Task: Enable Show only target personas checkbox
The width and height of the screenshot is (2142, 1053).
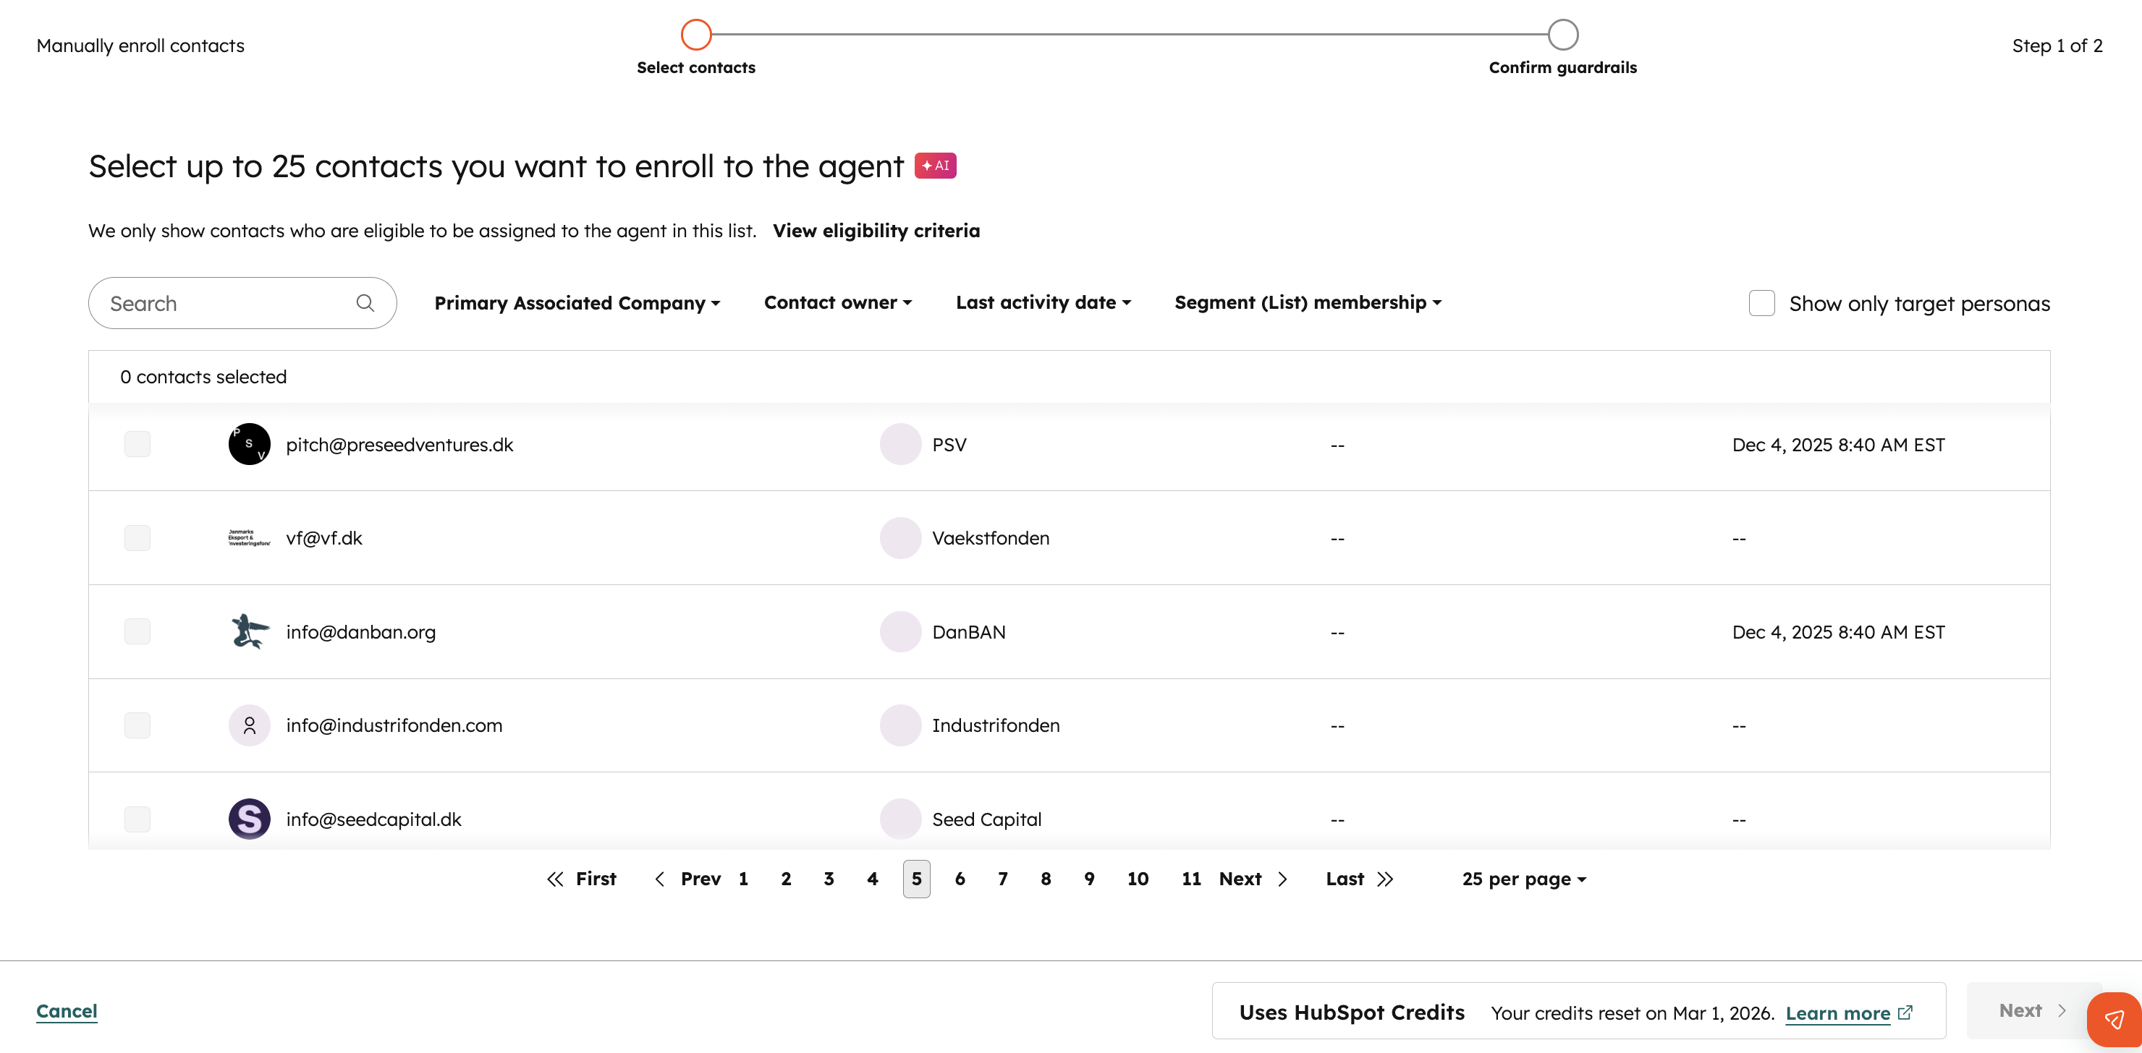Action: (x=1761, y=303)
